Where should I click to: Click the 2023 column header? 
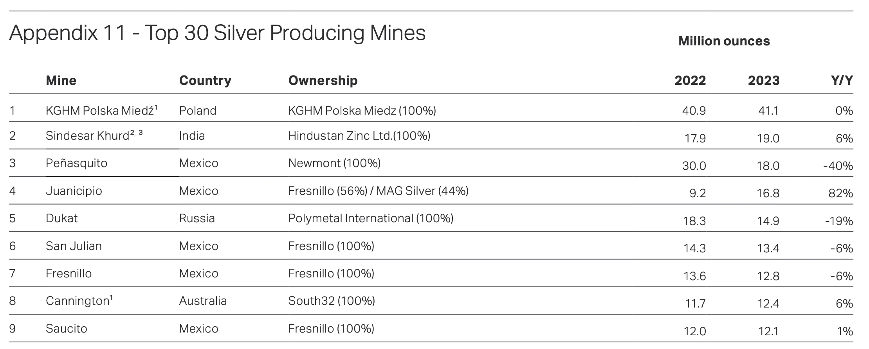coord(764,80)
